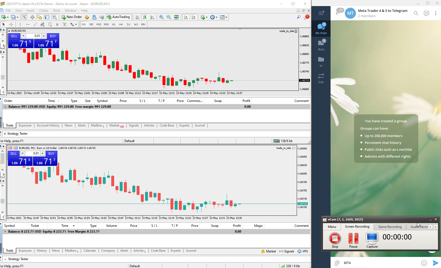Switch chart to H1 timeframe

(x=114, y=24)
